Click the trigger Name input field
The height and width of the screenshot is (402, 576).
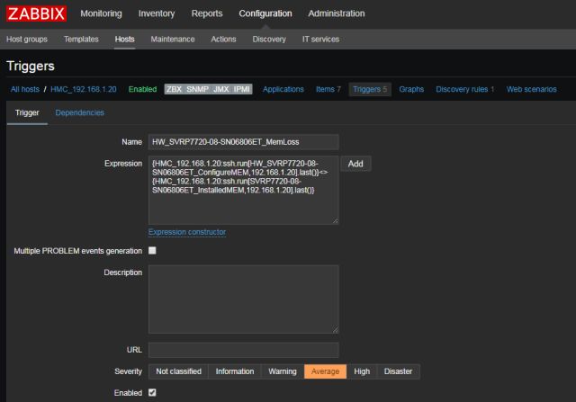pyautogui.click(x=244, y=142)
